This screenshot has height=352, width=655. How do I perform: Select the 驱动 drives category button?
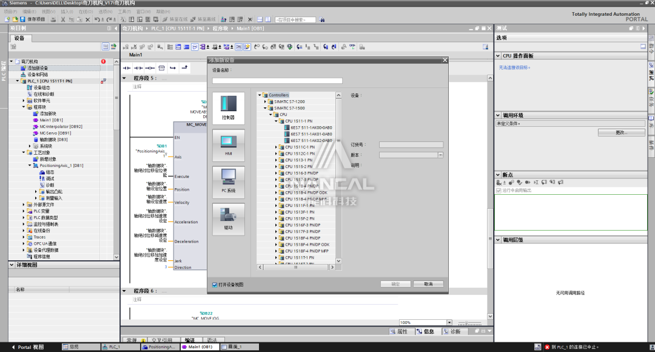tap(228, 218)
